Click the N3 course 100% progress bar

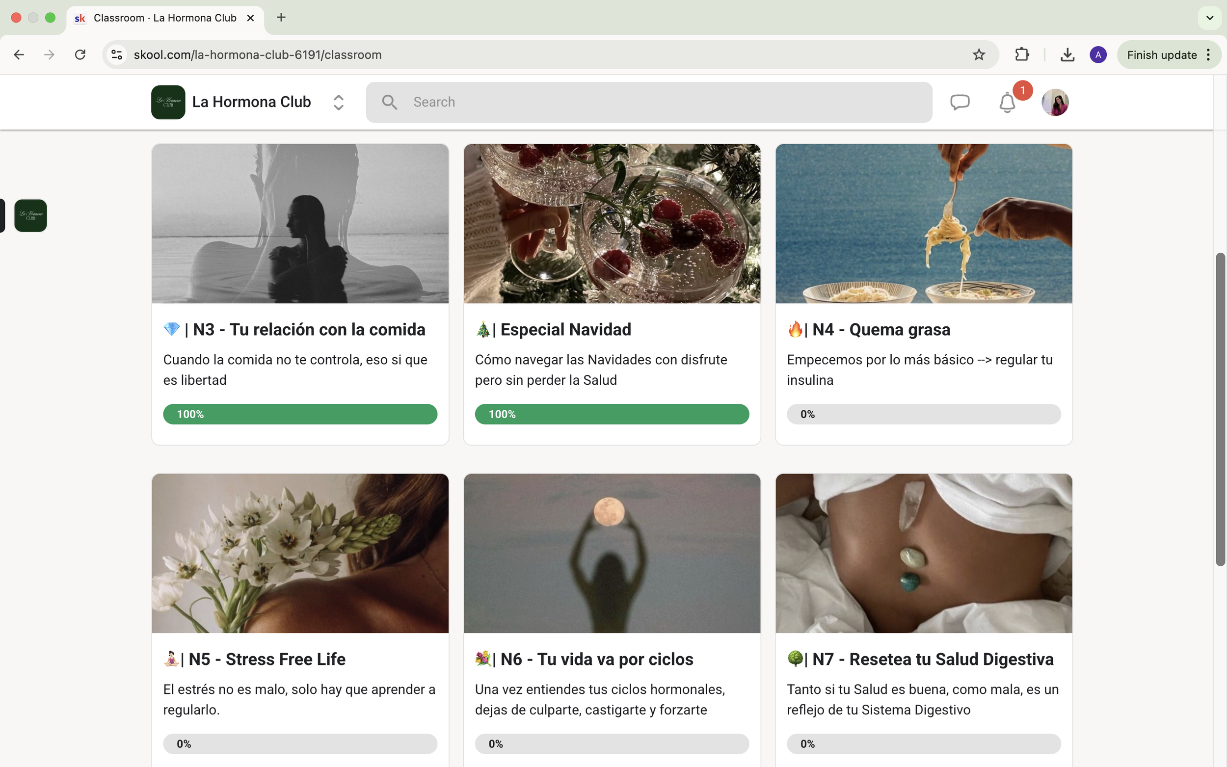click(300, 414)
